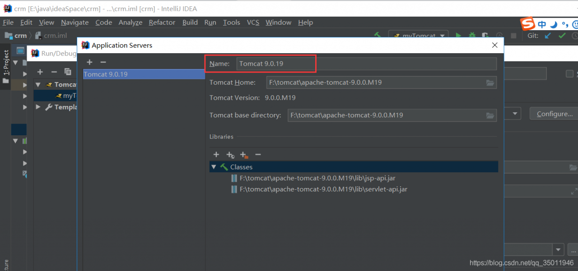Image resolution: width=578 pixels, height=271 pixels.
Task: Add library via plus-with-globe icon
Action: pyautogui.click(x=230, y=155)
